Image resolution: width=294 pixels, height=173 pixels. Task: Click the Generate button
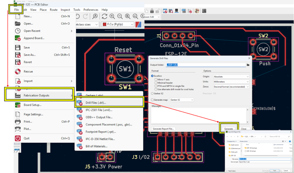click(229, 129)
